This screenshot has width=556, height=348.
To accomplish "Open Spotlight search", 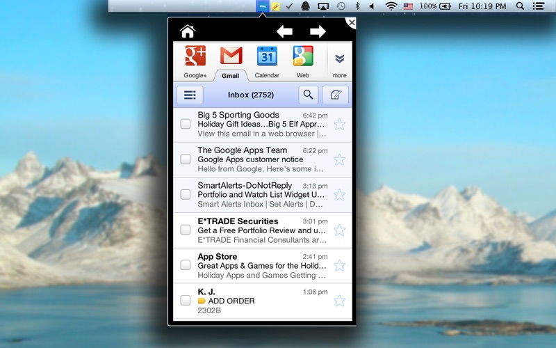I will (520, 6).
